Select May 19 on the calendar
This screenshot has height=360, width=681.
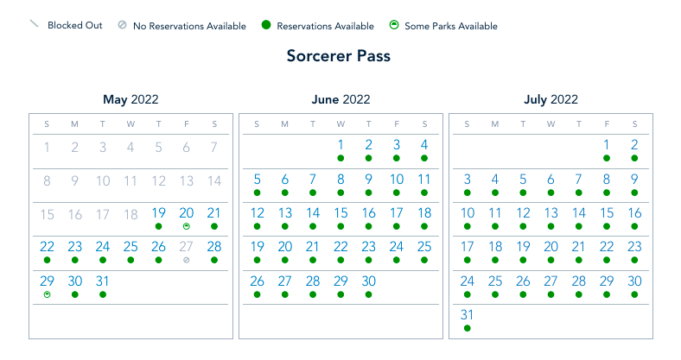(x=158, y=213)
